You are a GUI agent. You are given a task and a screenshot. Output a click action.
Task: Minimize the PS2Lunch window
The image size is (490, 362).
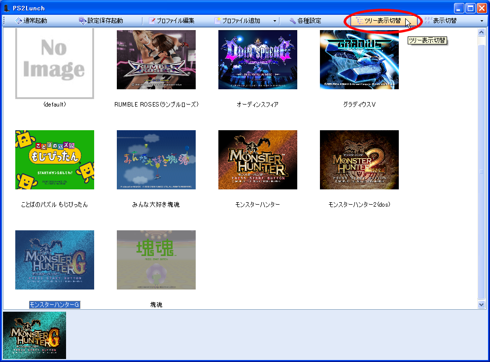tap(459, 8)
